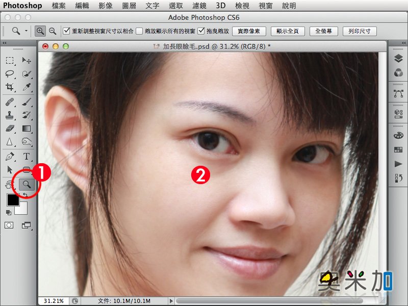
Task: Click the black foreground color swatch
Action: (x=13, y=200)
